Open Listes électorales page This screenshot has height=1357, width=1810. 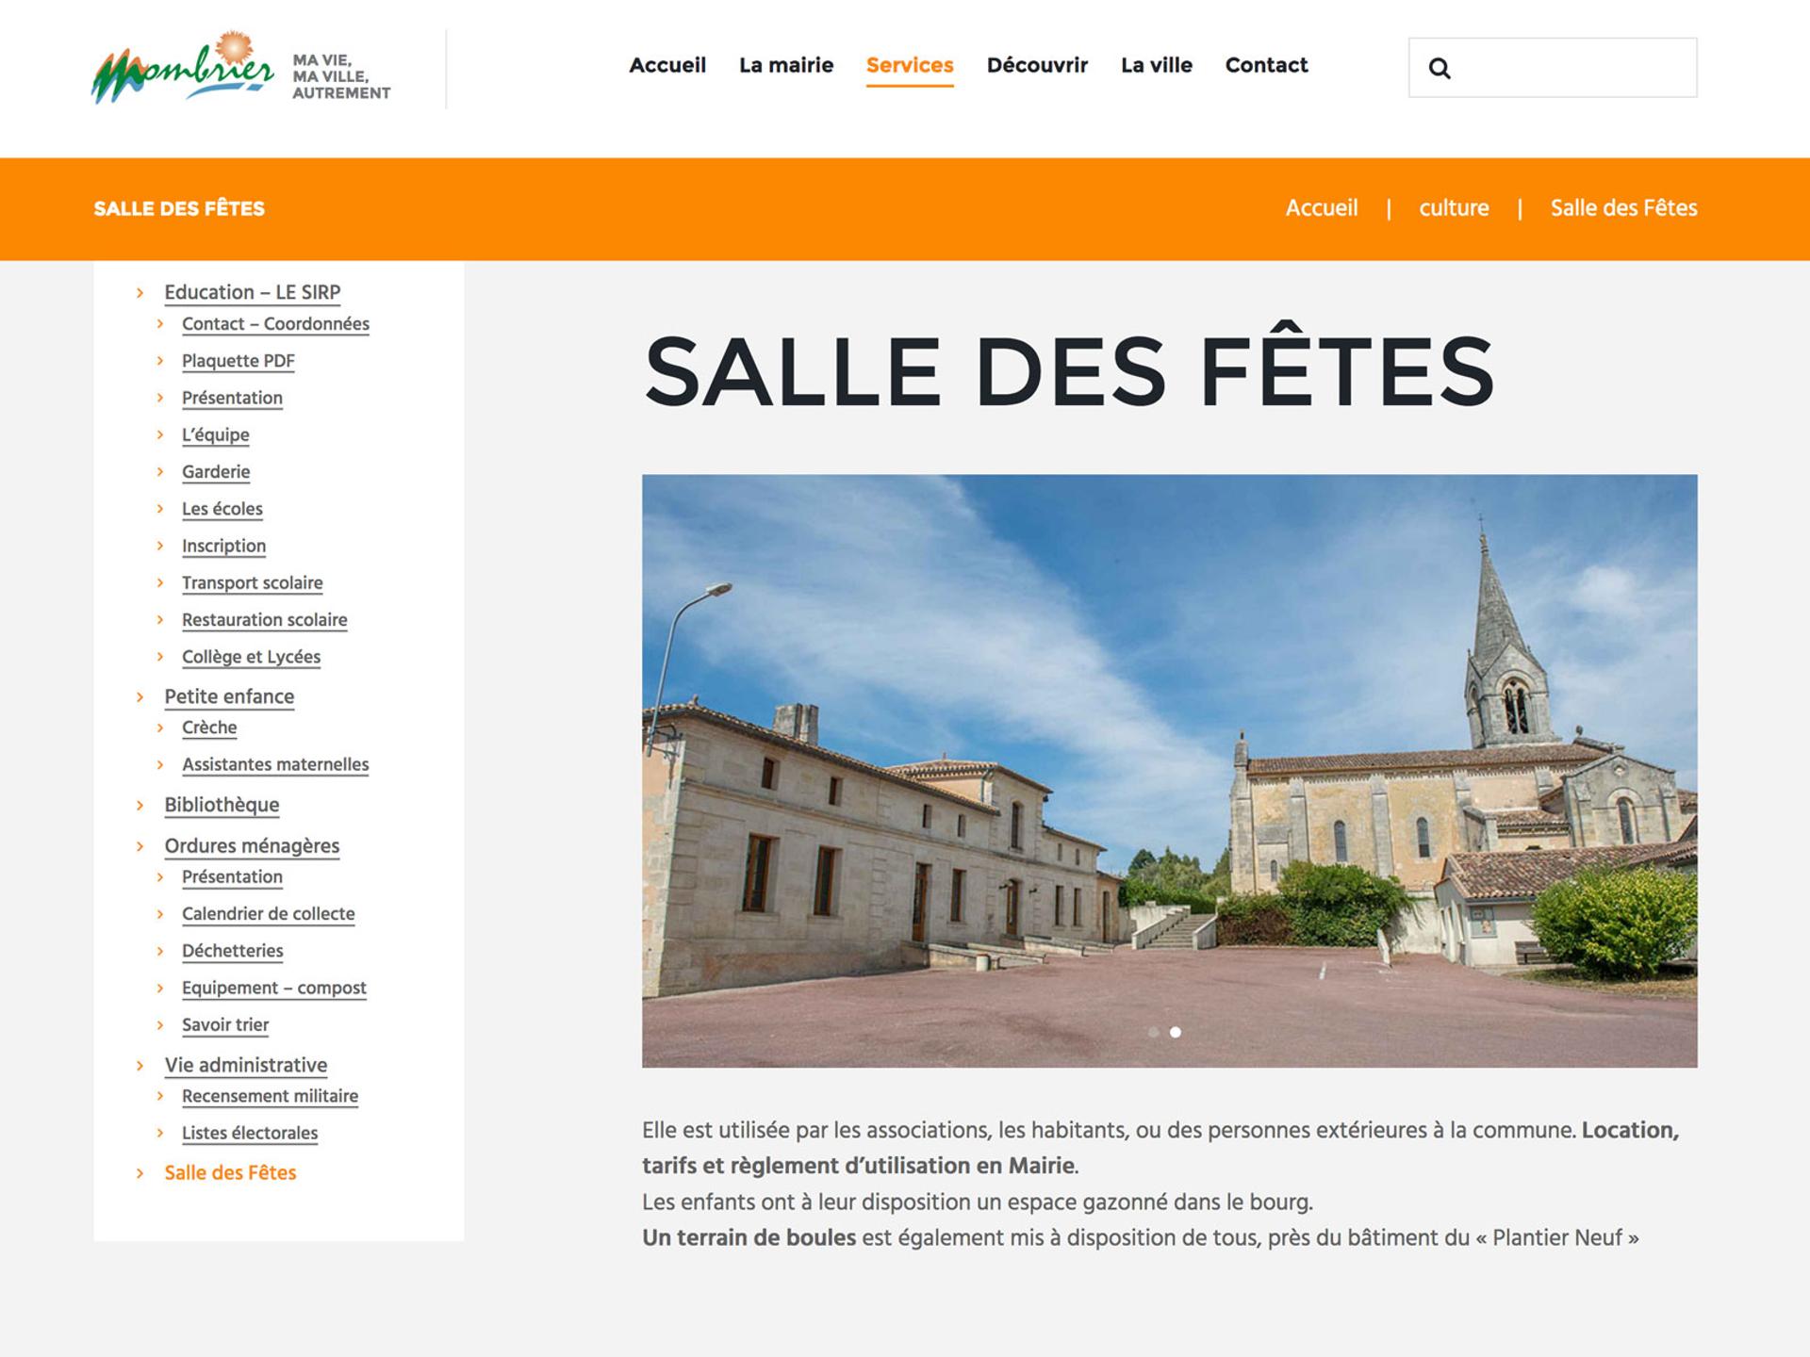click(x=250, y=1134)
